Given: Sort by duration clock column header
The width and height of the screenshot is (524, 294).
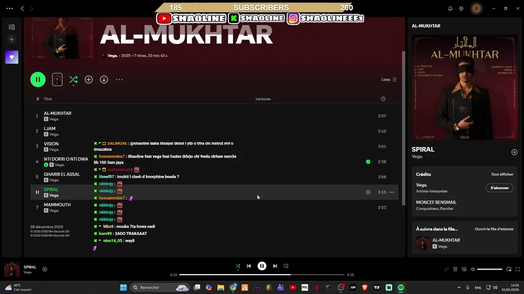Looking at the screenshot, I should point(383,99).
